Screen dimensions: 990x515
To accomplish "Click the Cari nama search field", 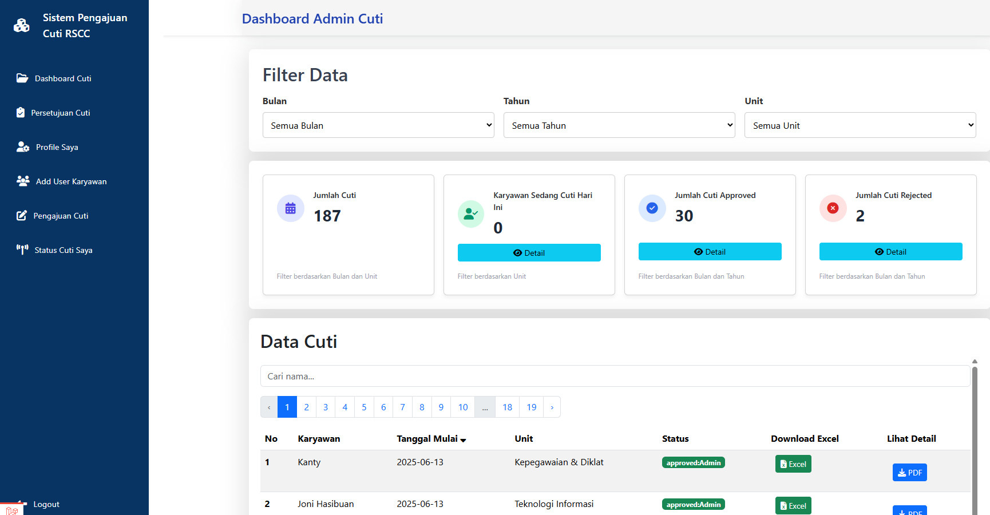I will point(615,377).
